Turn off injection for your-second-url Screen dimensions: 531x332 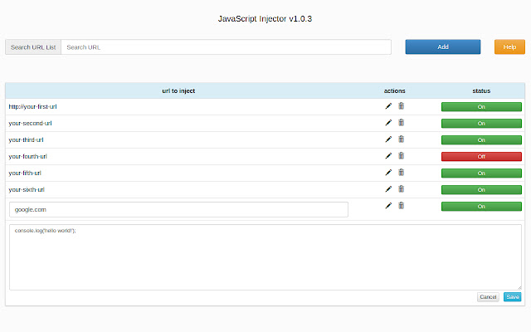click(481, 124)
